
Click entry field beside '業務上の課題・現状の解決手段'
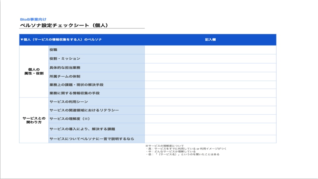click(x=210, y=85)
